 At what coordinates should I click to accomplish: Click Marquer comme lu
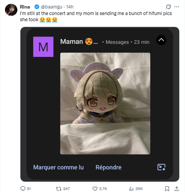click(x=59, y=167)
